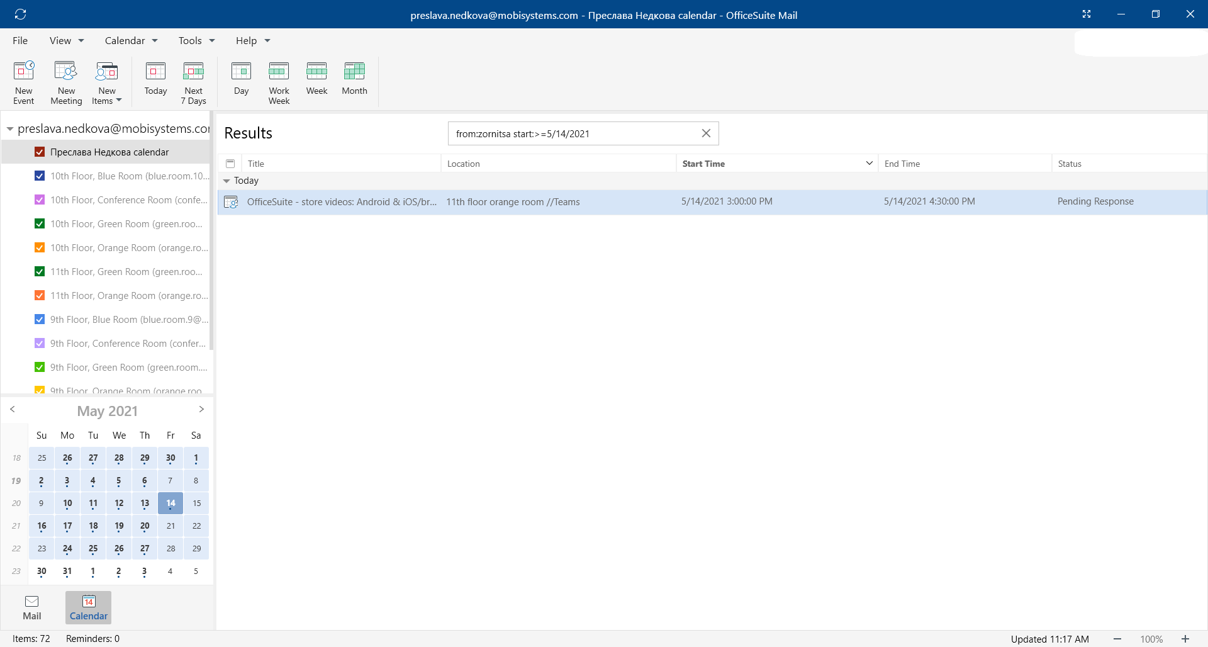Click the May 2021 month header
This screenshot has width=1208, height=647.
[107, 411]
